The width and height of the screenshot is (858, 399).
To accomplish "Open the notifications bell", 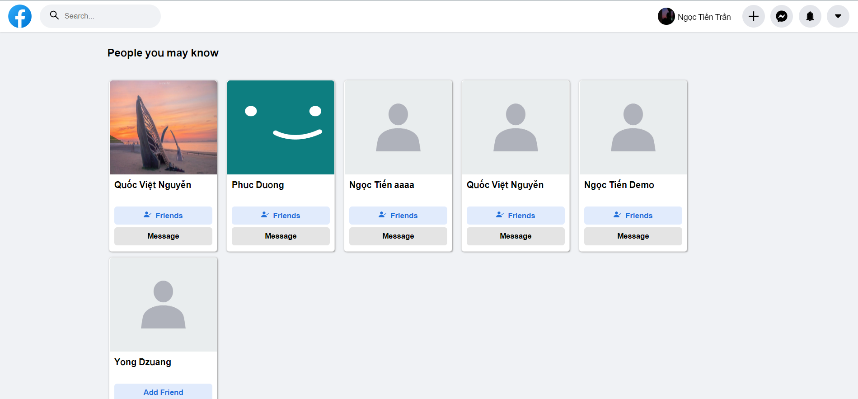I will pyautogui.click(x=810, y=16).
